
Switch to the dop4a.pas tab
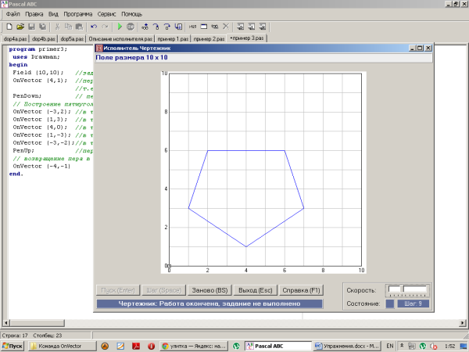pos(15,38)
